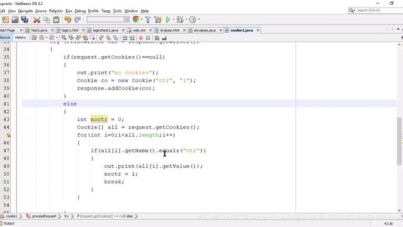The width and height of the screenshot is (403, 227).
Task: Build project with the hammer icon
Action: [x=148, y=20]
